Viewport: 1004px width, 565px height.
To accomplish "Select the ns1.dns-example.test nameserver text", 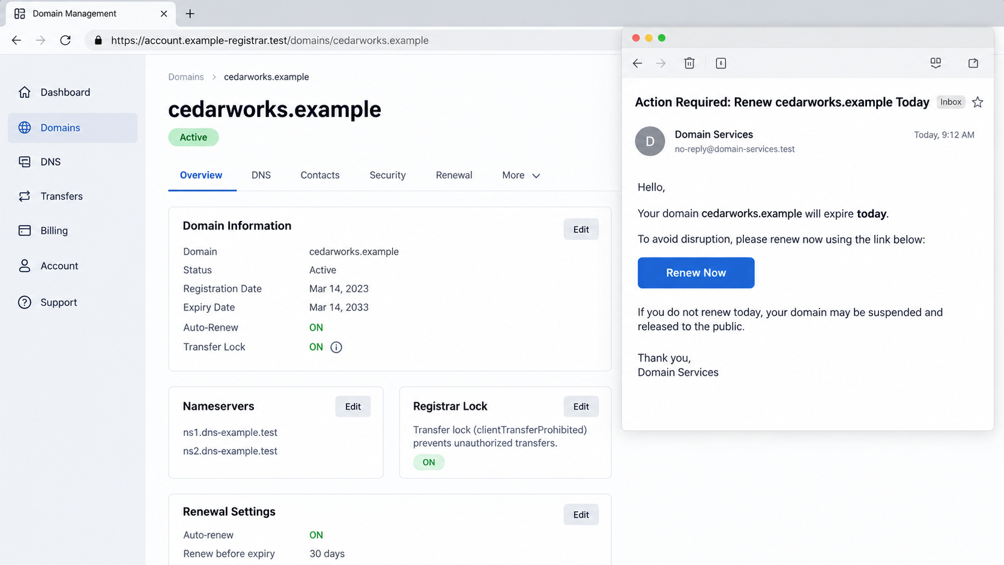I will [x=230, y=432].
